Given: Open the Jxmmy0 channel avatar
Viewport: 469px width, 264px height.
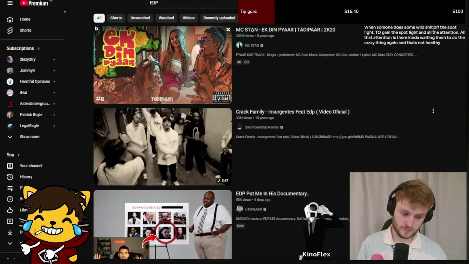Looking at the screenshot, I should click(10, 70).
